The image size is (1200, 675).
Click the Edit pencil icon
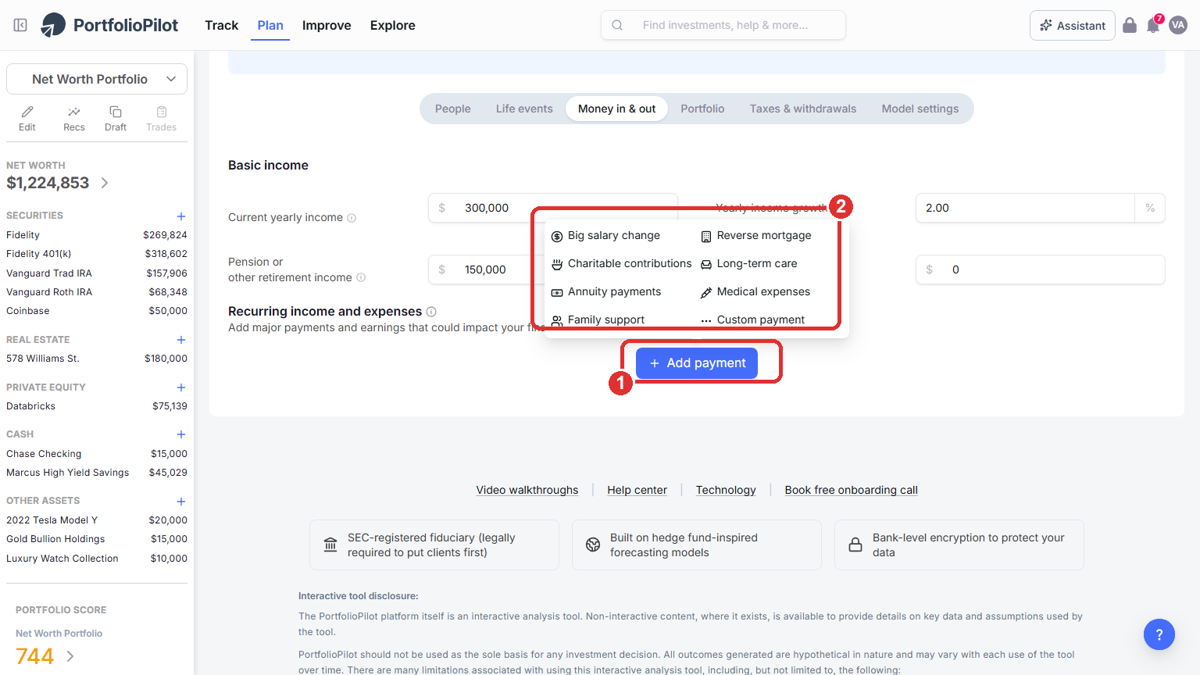tap(27, 112)
